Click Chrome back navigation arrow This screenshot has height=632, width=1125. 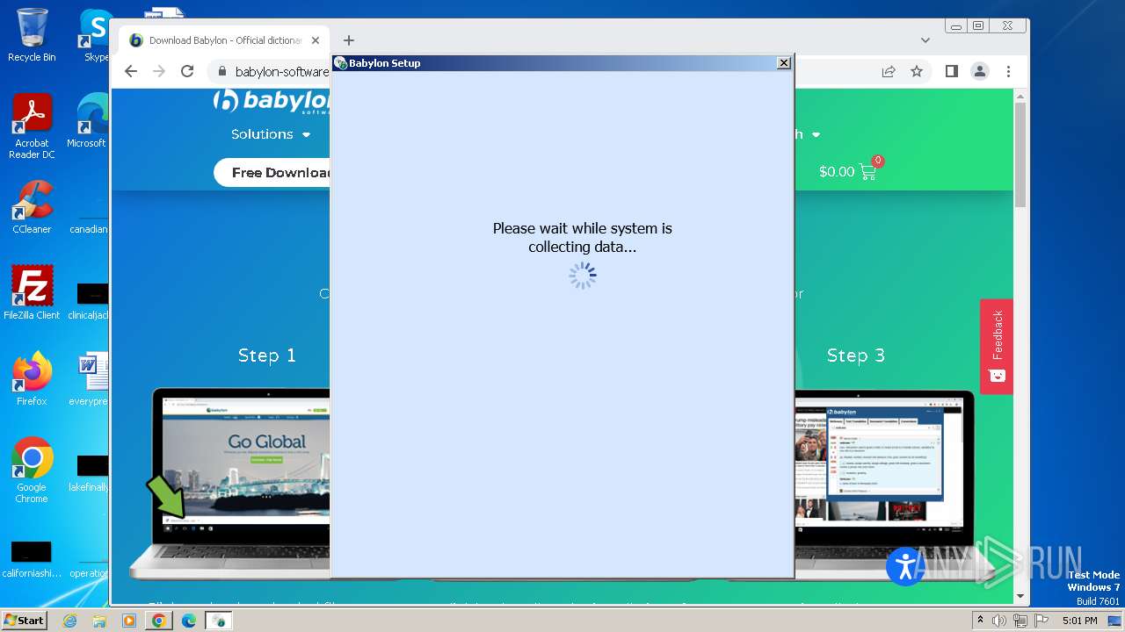(131, 71)
